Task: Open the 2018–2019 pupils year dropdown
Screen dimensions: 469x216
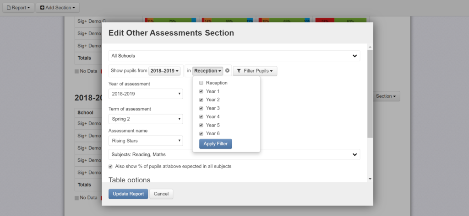Action: coord(164,71)
